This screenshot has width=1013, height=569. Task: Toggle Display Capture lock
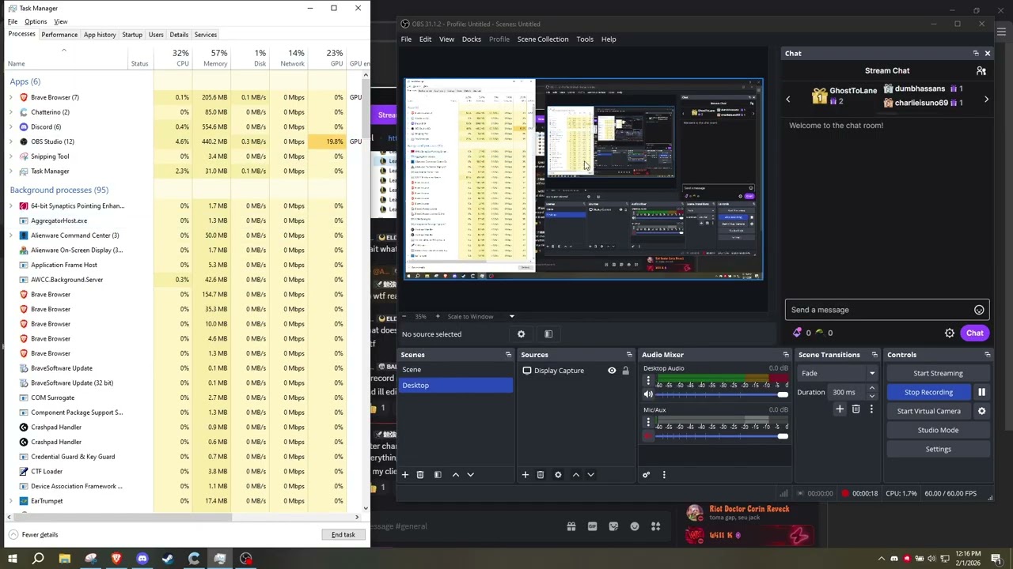[625, 371]
